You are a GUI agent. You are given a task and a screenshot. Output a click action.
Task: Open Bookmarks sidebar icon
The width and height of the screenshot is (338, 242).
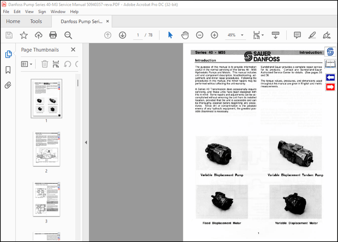pos(8,70)
